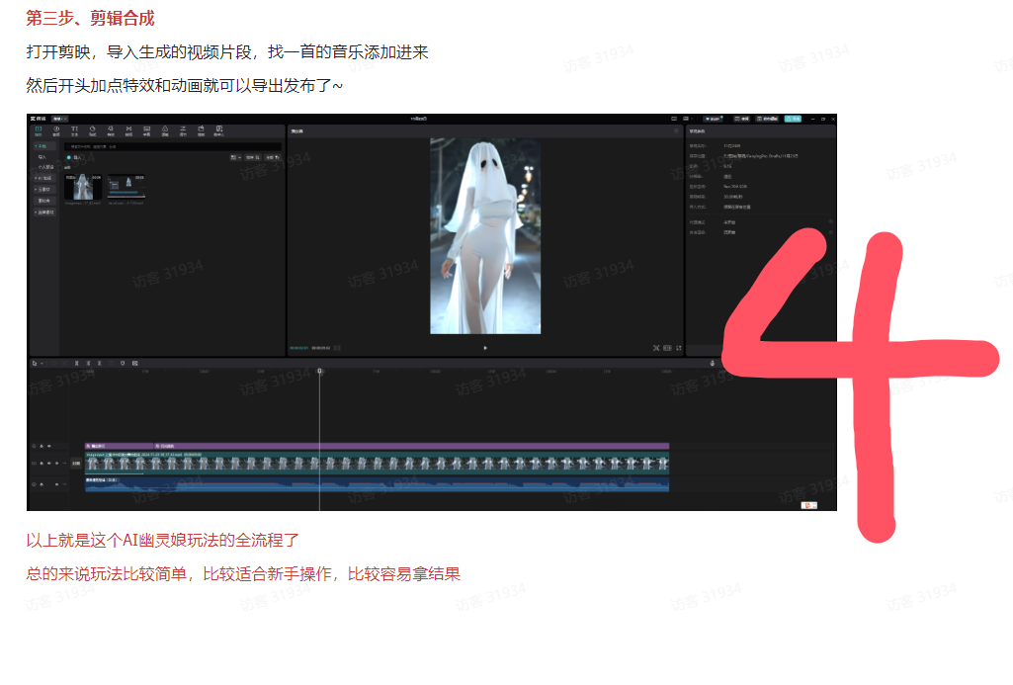Open the Stickers panel icon
Screen dimensions: 1013x685
click(92, 130)
